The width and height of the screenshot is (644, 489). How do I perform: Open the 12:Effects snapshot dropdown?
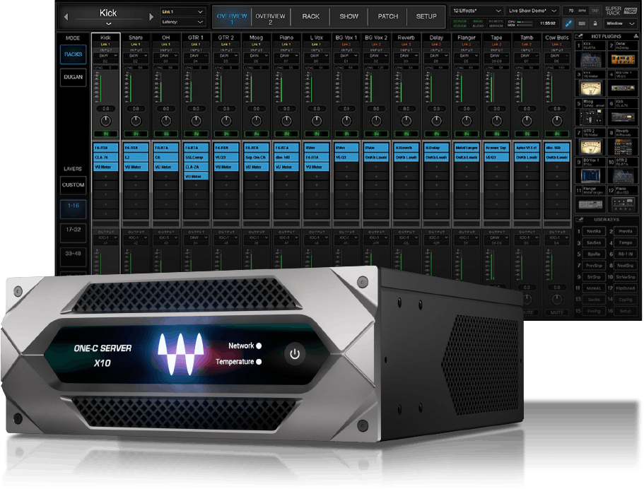coord(477,11)
